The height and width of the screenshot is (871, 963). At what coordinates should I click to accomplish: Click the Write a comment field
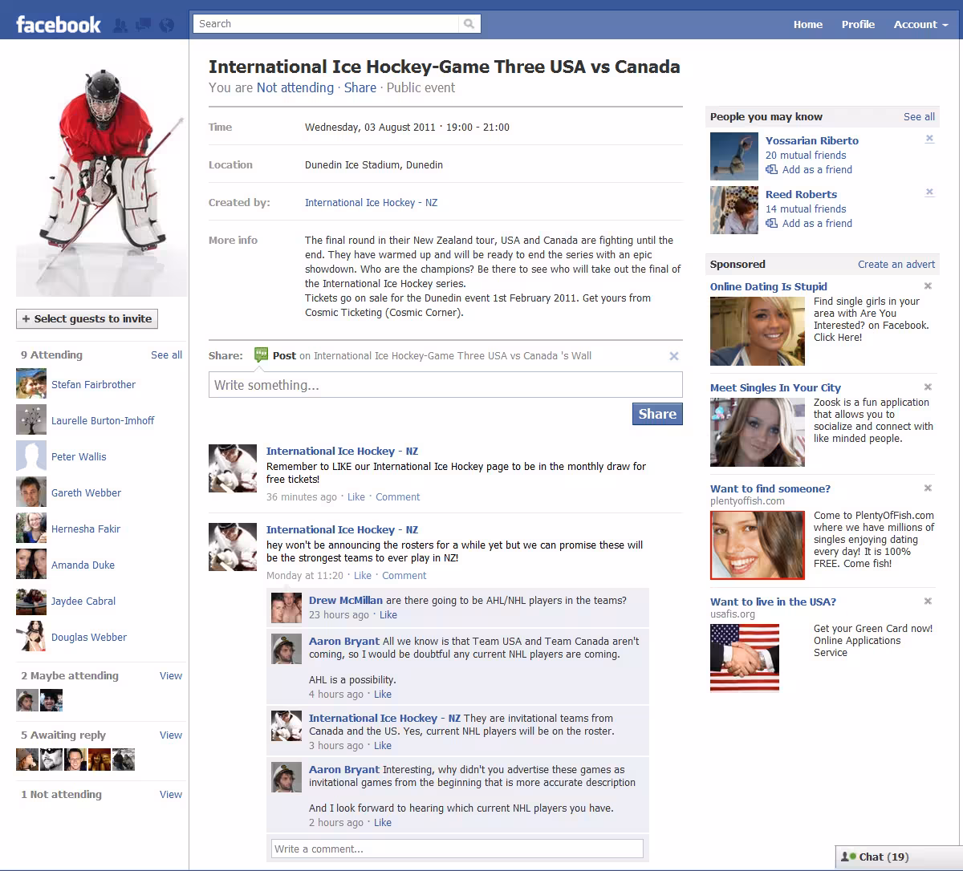457,849
